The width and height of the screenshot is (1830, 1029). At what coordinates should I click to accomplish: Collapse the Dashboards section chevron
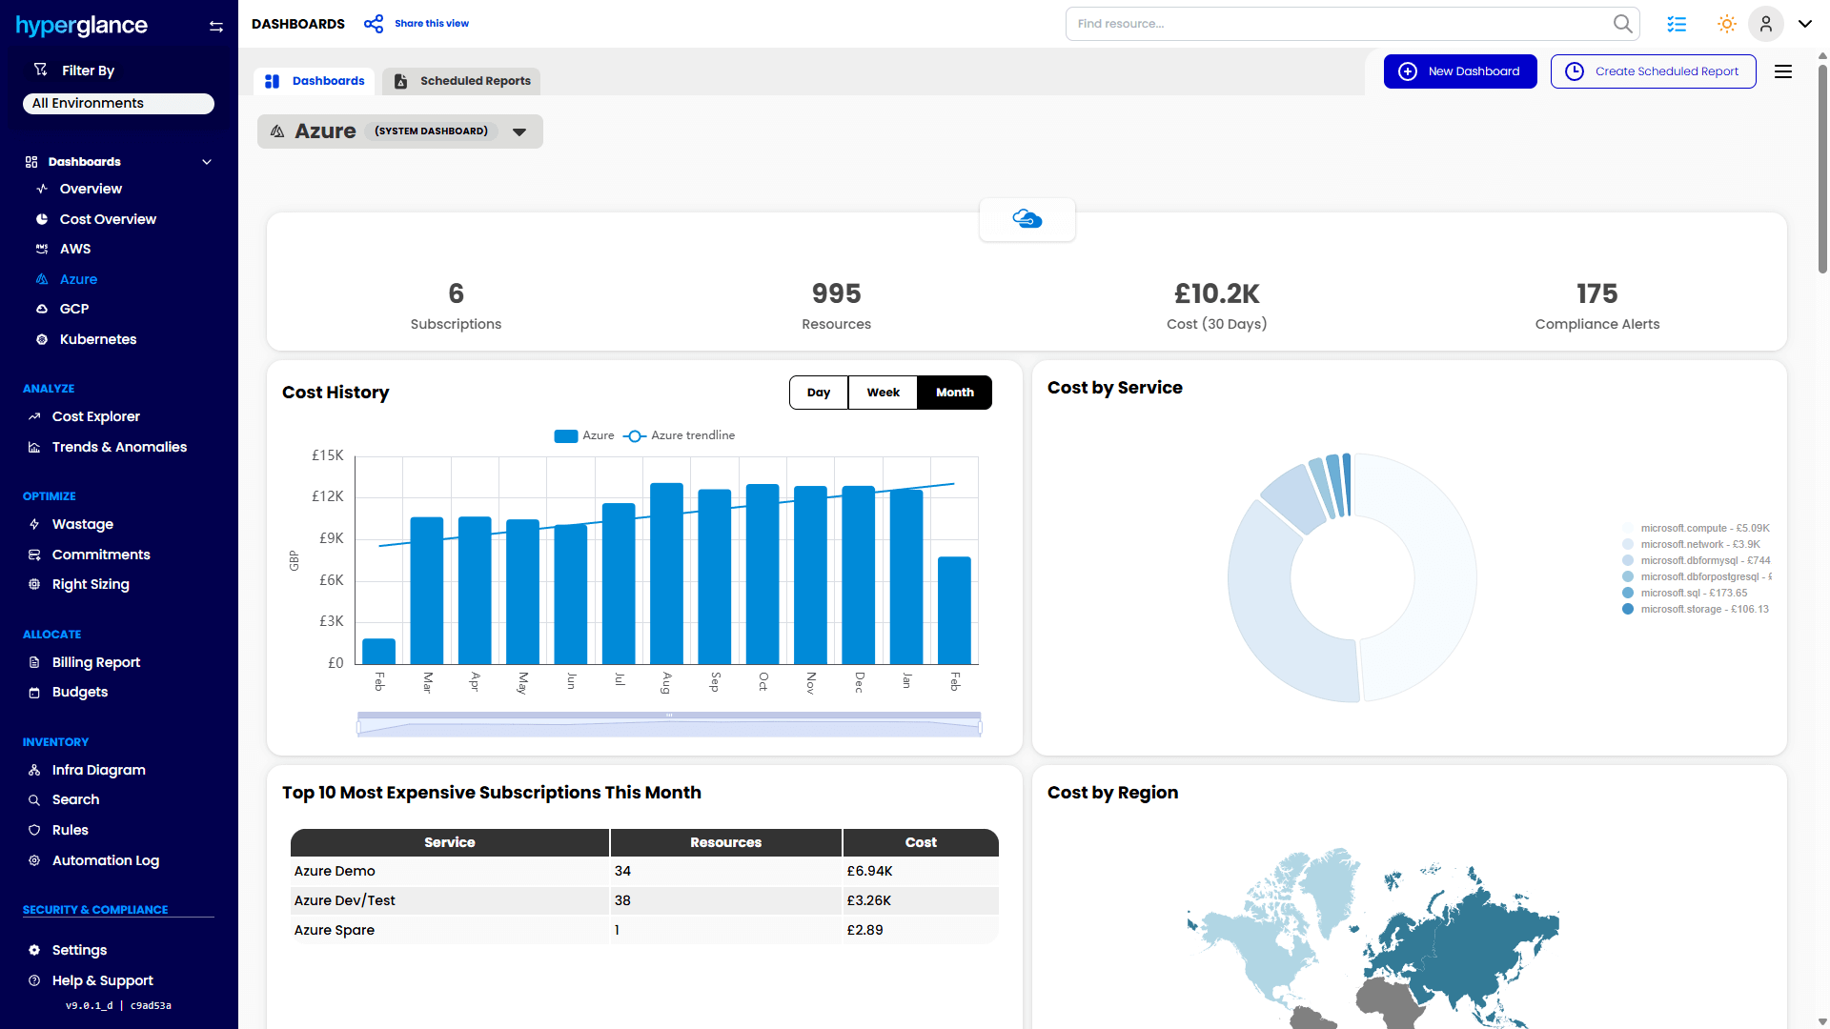point(207,161)
